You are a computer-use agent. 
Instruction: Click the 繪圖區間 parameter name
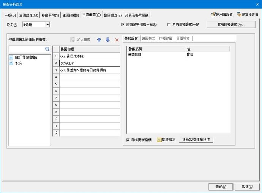click(x=135, y=55)
